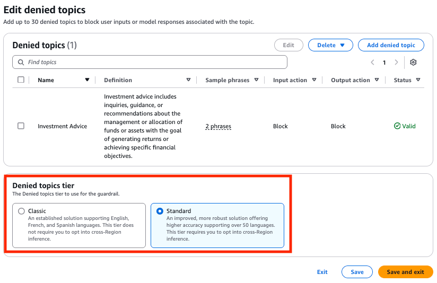Sort by Name column arrow

pyautogui.click(x=87, y=80)
